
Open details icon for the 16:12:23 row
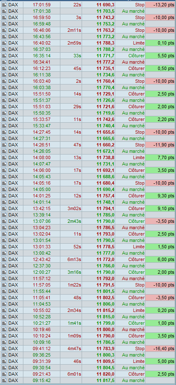[4, 68]
